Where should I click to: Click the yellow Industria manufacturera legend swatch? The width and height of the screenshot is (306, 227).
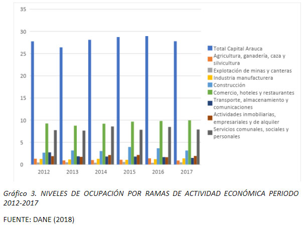coord(210,78)
